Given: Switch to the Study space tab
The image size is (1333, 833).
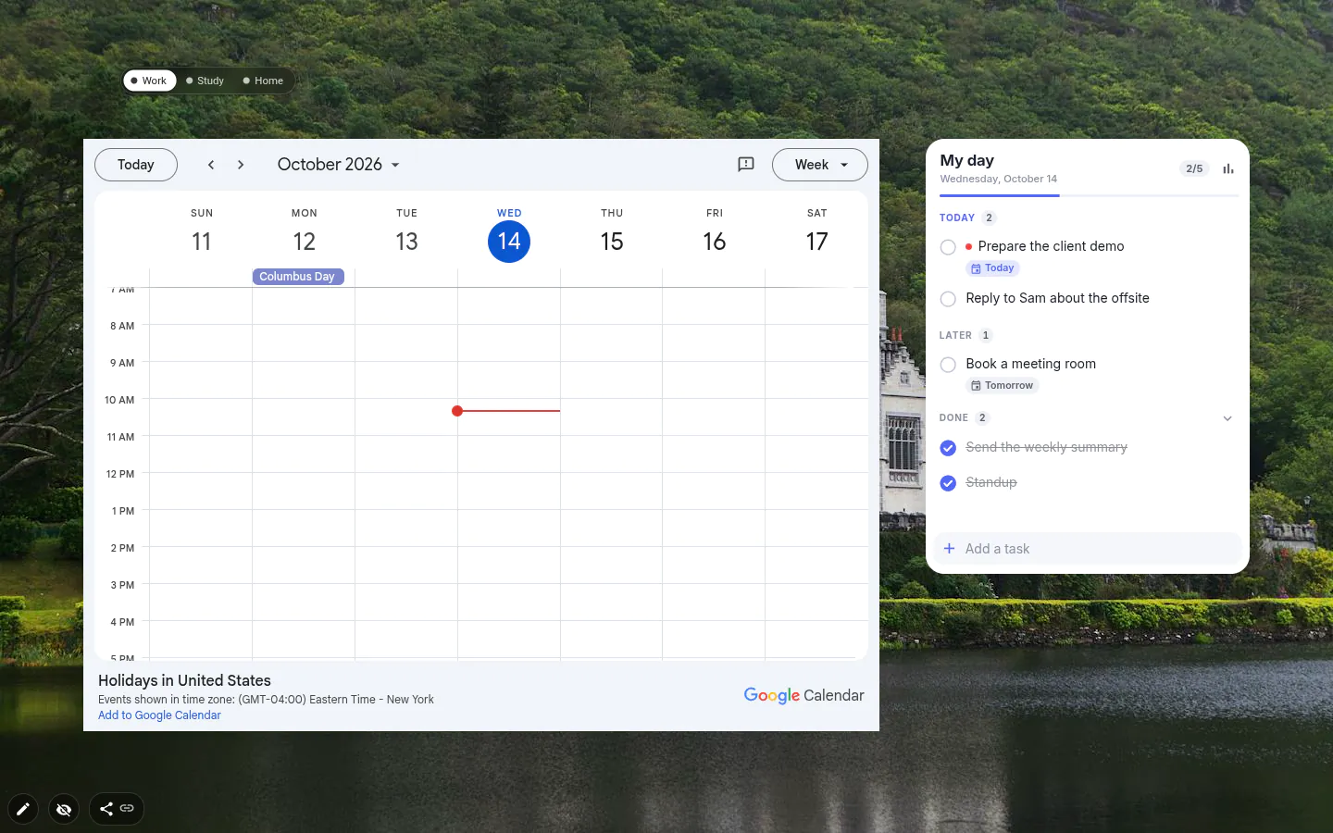Looking at the screenshot, I should (x=206, y=81).
